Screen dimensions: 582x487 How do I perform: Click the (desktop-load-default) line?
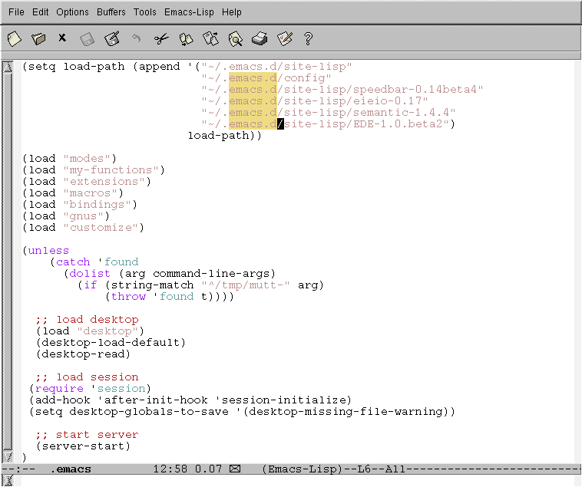click(111, 343)
